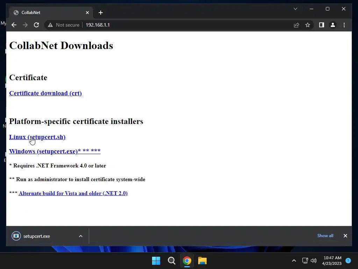Click the forward navigation arrow

[x=25, y=25]
